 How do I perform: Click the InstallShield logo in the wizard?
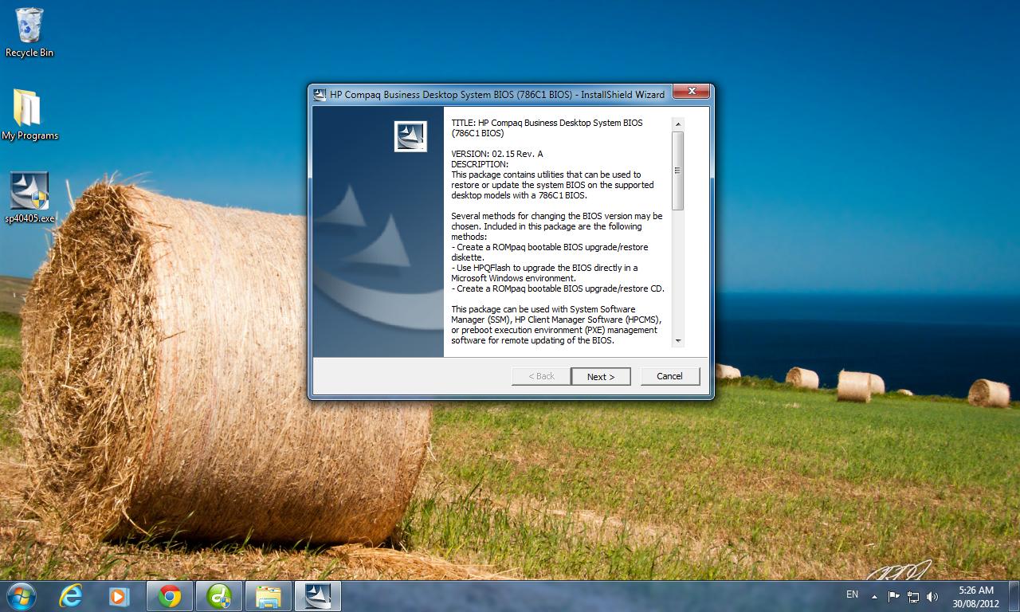(x=410, y=136)
